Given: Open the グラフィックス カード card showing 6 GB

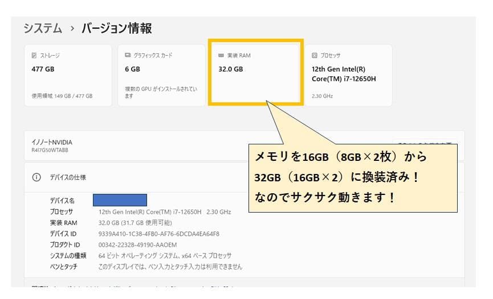Looking at the screenshot, I should click(161, 75).
